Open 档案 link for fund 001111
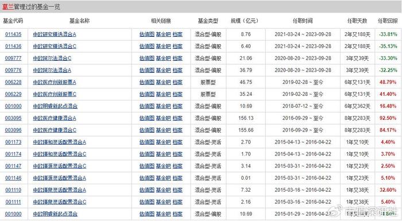 [177, 202]
